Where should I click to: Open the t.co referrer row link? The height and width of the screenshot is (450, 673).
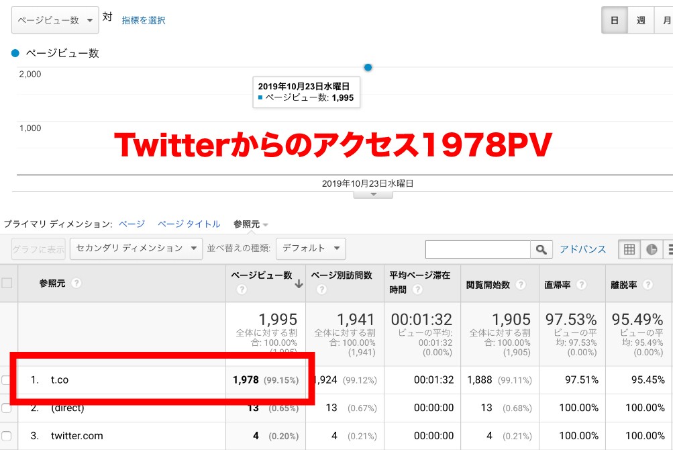[60, 380]
